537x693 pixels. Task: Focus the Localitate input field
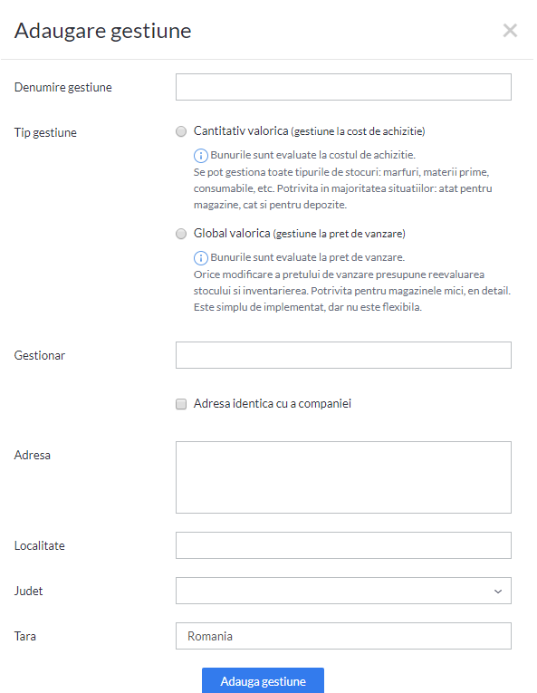[343, 545]
